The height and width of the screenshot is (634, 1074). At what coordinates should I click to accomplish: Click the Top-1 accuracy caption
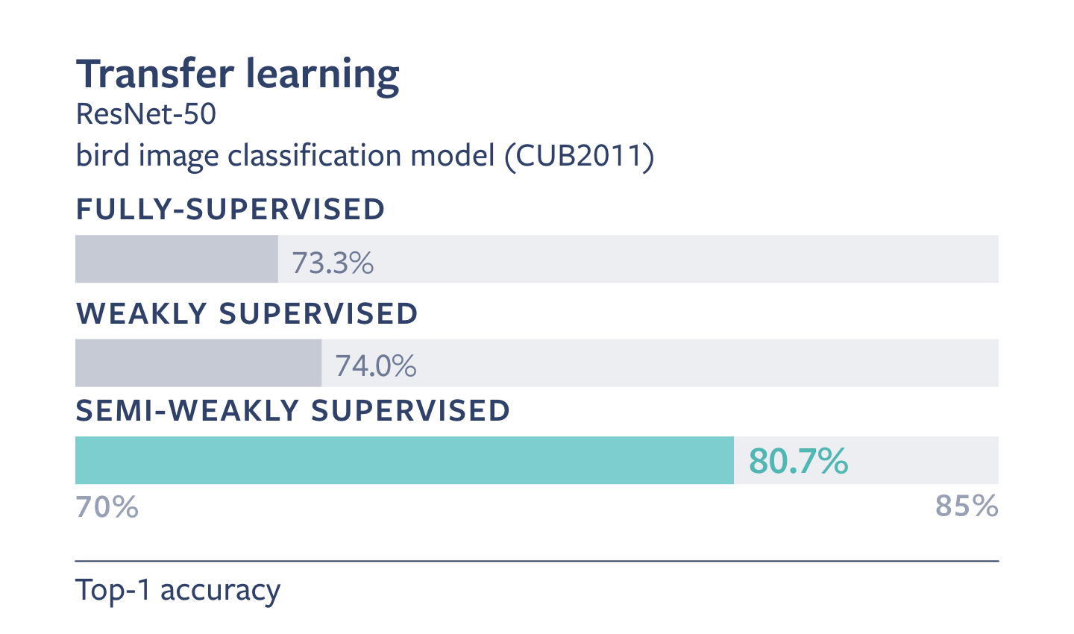178,591
